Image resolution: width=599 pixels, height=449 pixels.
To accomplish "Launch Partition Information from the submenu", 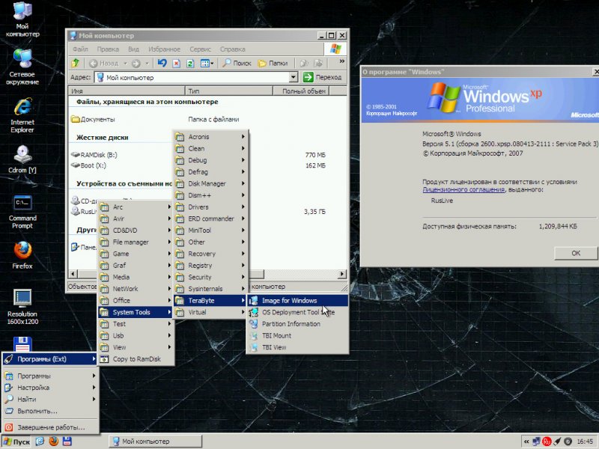I will coord(297,324).
